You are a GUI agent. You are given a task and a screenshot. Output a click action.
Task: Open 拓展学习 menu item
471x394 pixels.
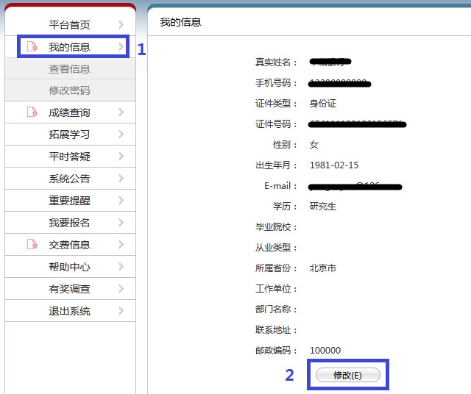[x=71, y=135]
